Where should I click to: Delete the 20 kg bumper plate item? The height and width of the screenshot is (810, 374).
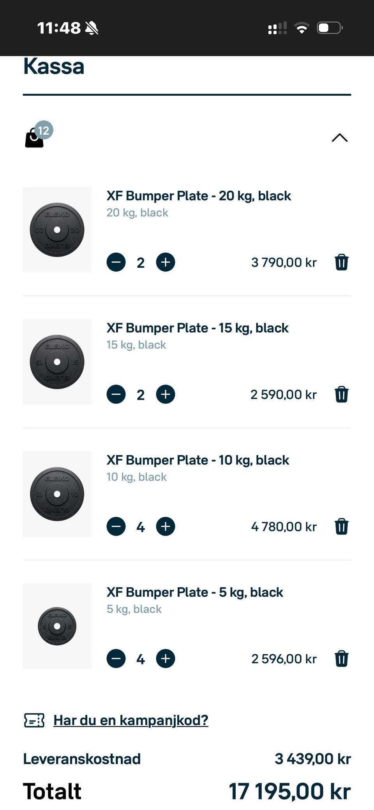(341, 262)
